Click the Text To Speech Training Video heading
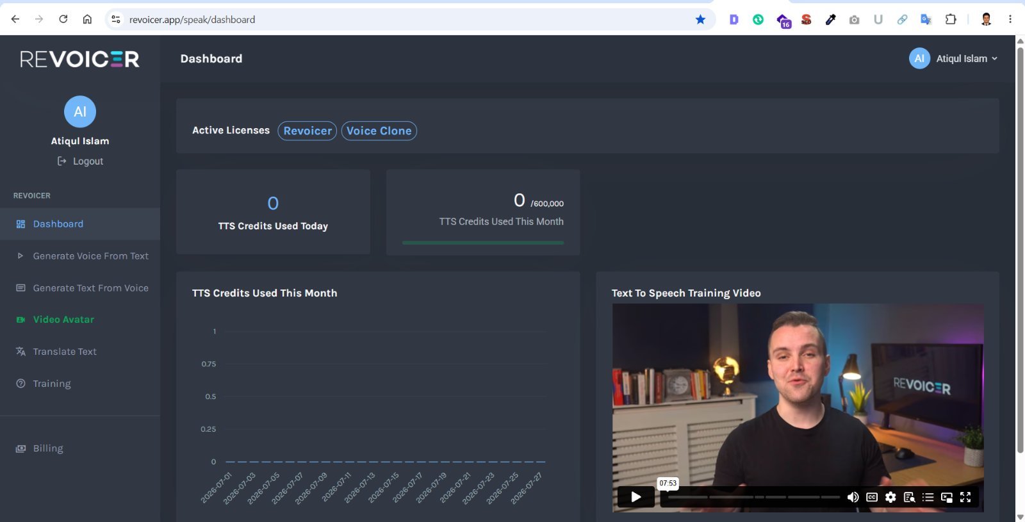 (x=686, y=293)
